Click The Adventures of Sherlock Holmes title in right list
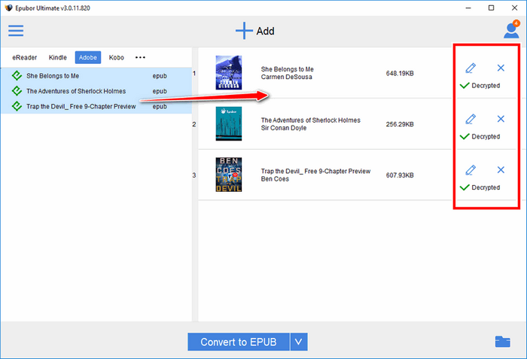The width and height of the screenshot is (527, 359). pos(310,120)
